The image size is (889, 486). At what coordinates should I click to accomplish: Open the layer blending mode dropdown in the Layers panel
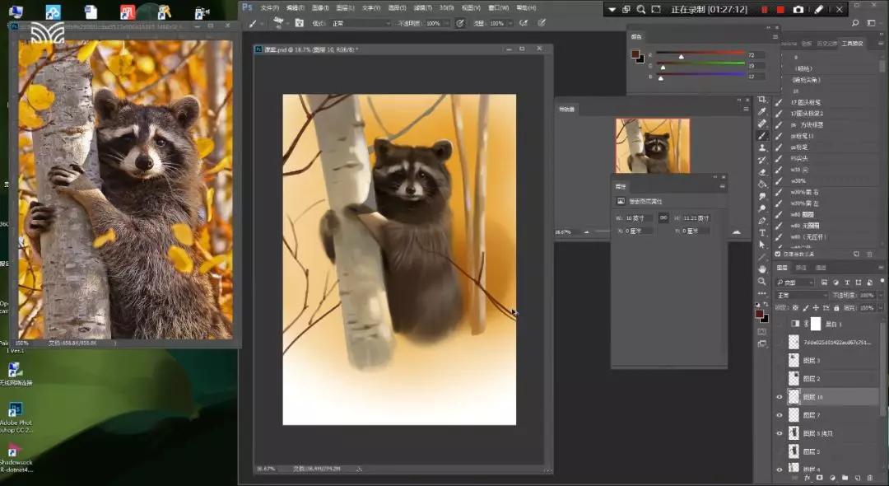[x=802, y=295]
